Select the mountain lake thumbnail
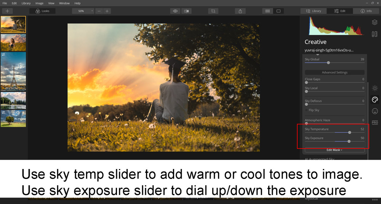Screen dimensions: 381x204 click(13, 100)
